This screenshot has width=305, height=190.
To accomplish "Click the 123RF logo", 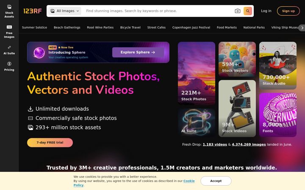I will pyautogui.click(x=33, y=11).
